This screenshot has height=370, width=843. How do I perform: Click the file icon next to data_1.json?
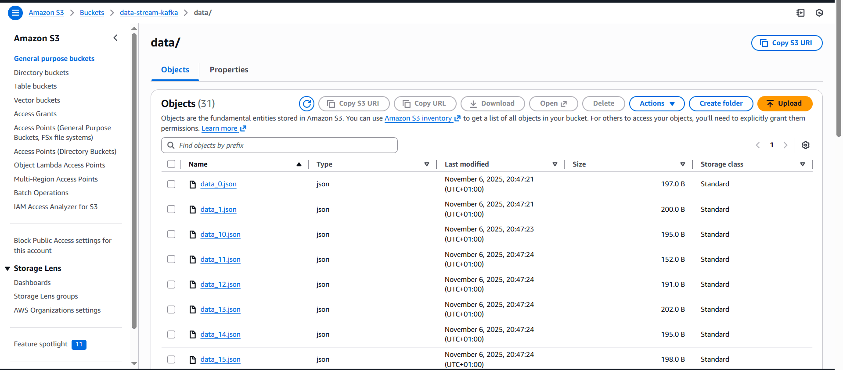[x=193, y=210]
